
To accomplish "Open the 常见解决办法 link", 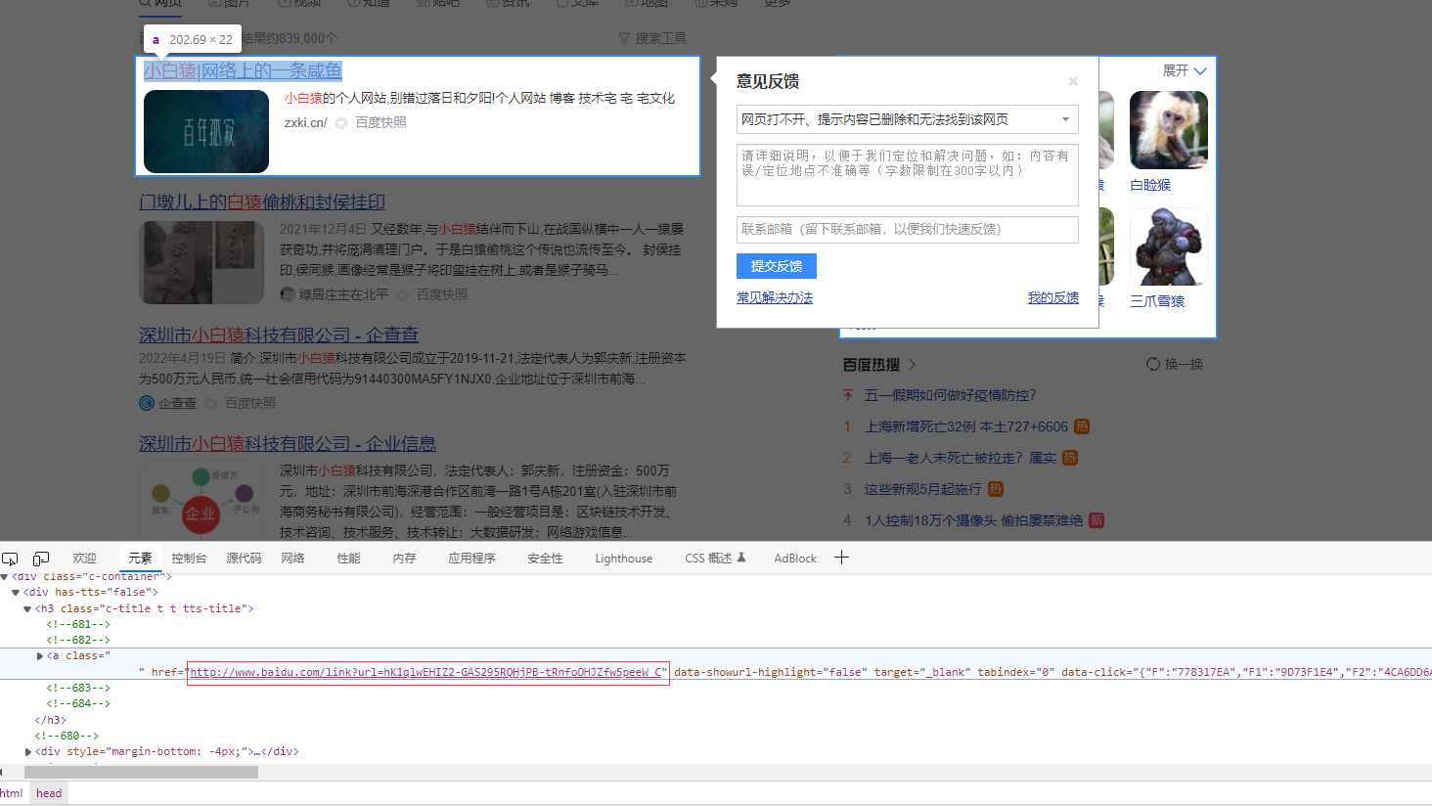I will pos(774,297).
